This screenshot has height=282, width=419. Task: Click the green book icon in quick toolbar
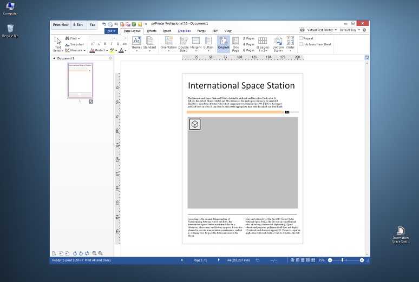pyautogui.click(x=134, y=24)
